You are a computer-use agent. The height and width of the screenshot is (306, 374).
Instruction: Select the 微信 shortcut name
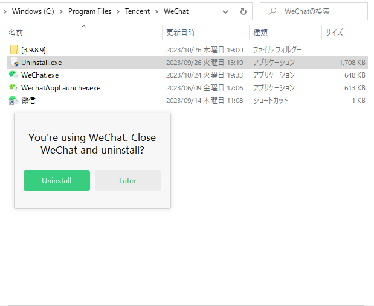(x=28, y=101)
